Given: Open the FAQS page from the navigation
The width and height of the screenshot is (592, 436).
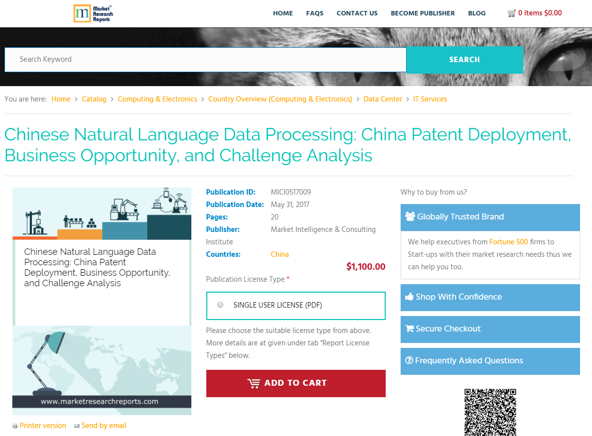Looking at the screenshot, I should point(314,13).
